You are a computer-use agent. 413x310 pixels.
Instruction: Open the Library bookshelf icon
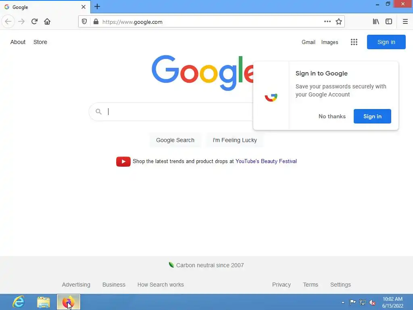point(376,21)
